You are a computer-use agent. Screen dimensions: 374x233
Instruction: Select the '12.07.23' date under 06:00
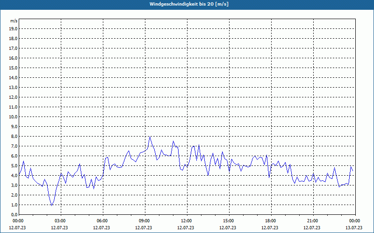[101, 227]
